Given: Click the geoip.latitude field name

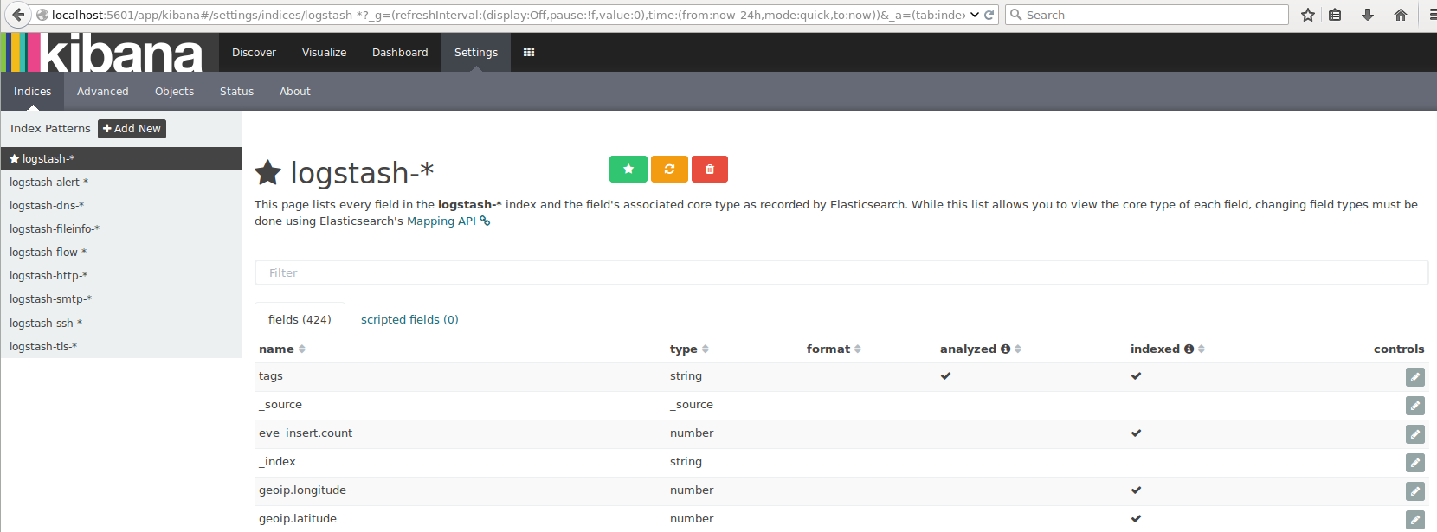Looking at the screenshot, I should [x=298, y=519].
